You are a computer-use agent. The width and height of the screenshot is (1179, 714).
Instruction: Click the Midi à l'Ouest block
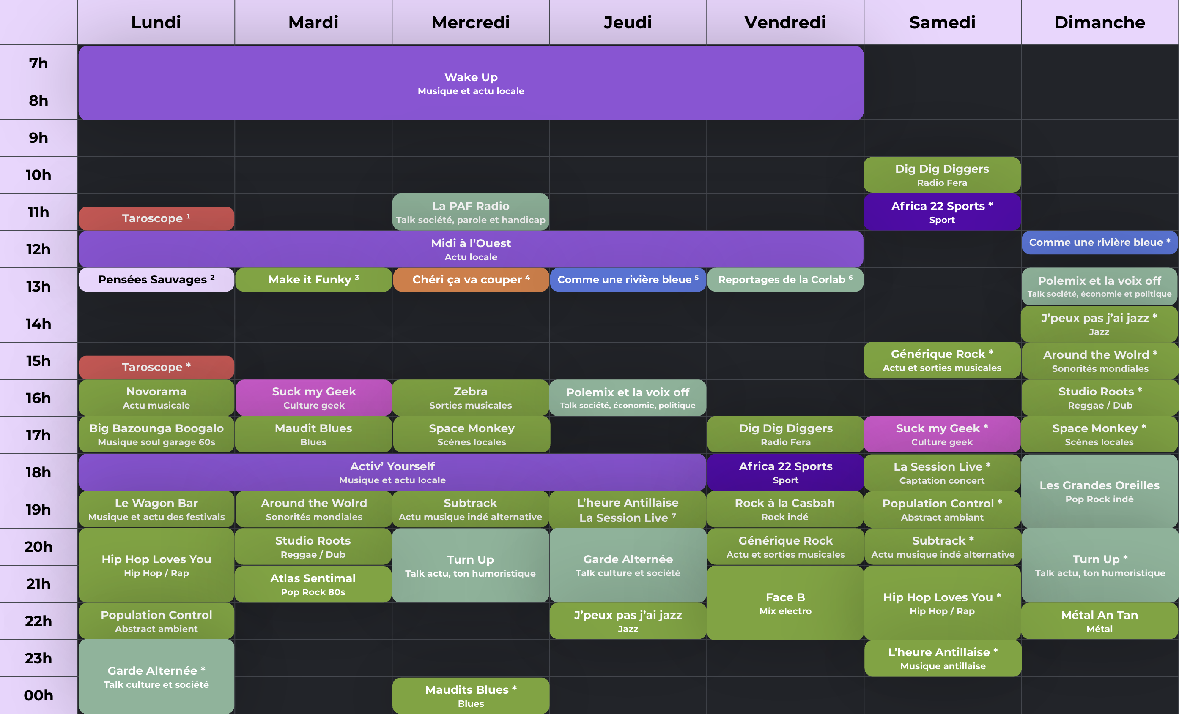(x=471, y=249)
